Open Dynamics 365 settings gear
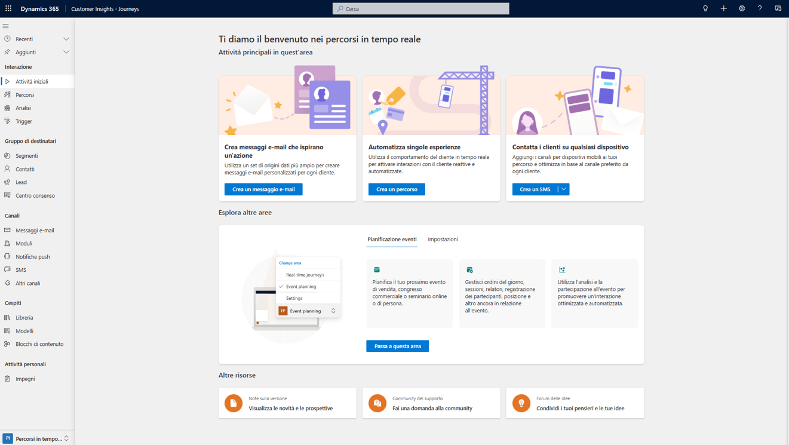 tap(742, 8)
